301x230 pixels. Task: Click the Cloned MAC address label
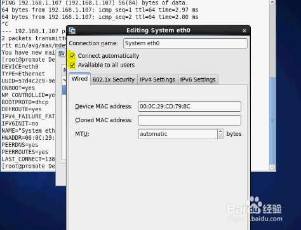tap(104, 120)
